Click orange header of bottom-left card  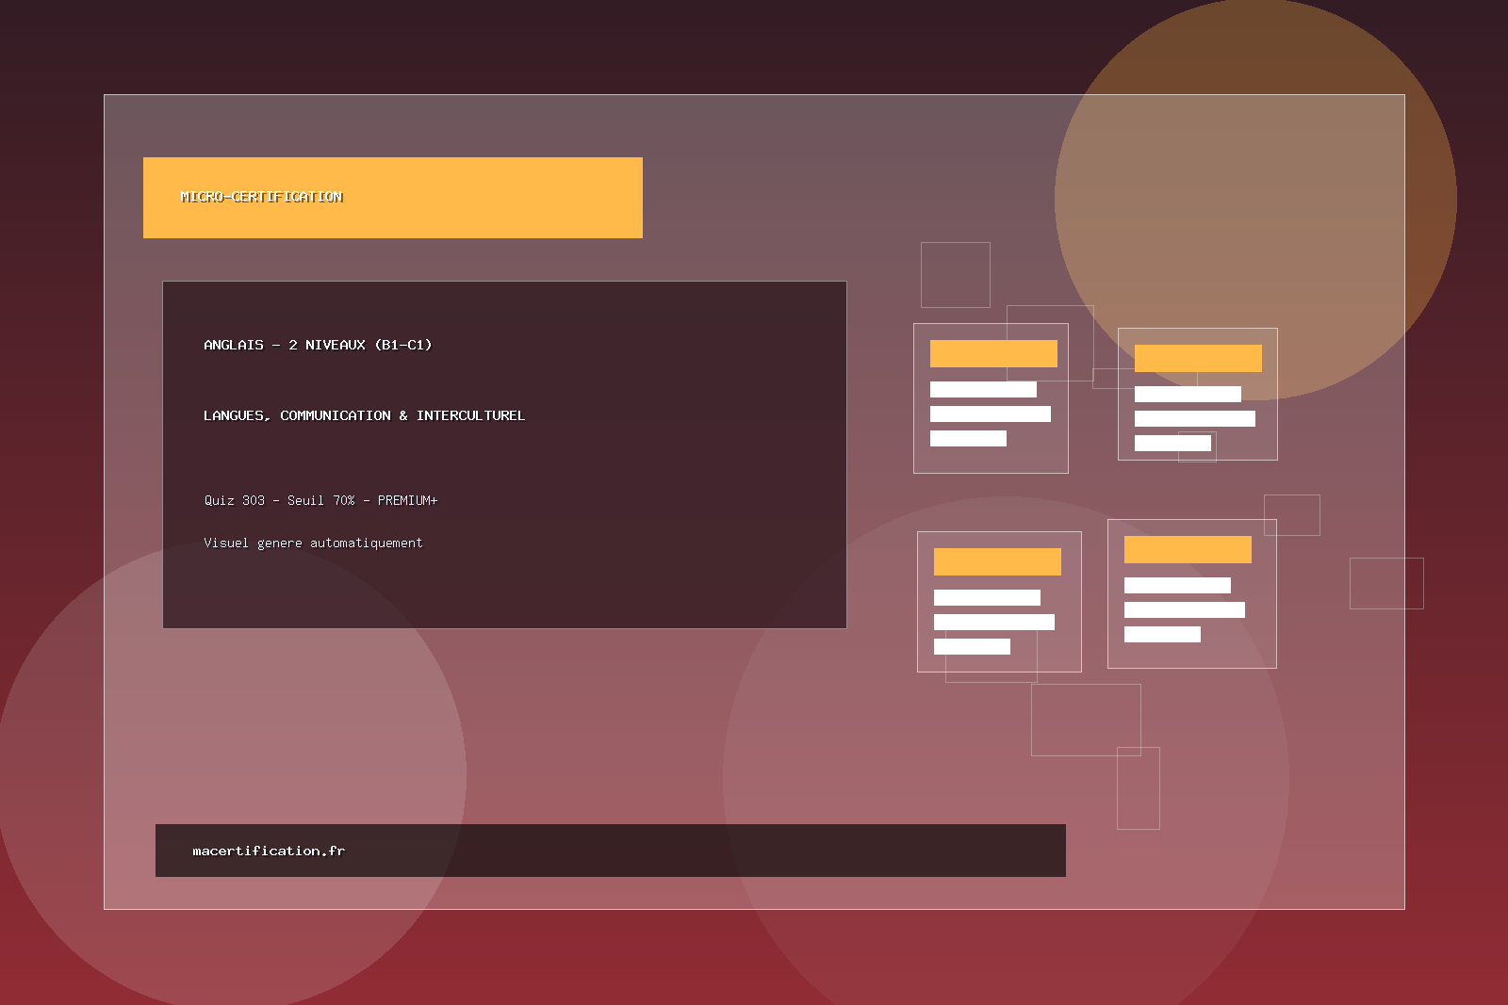(997, 561)
